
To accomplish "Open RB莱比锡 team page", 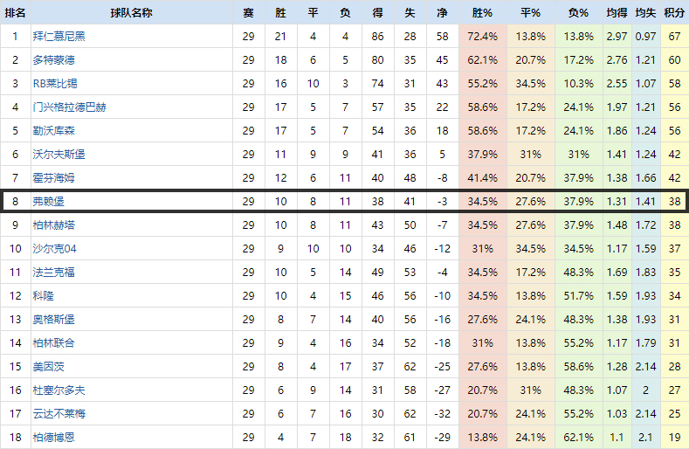I will (54, 83).
